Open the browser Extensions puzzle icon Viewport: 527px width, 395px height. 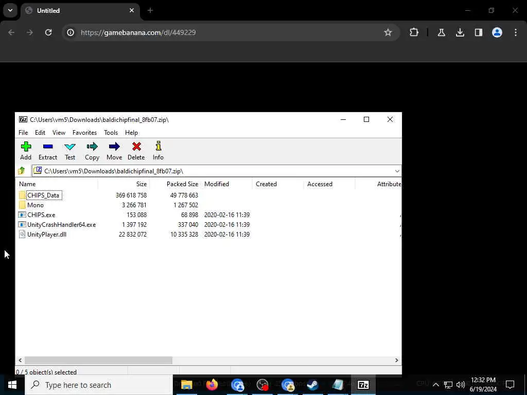[x=414, y=32]
